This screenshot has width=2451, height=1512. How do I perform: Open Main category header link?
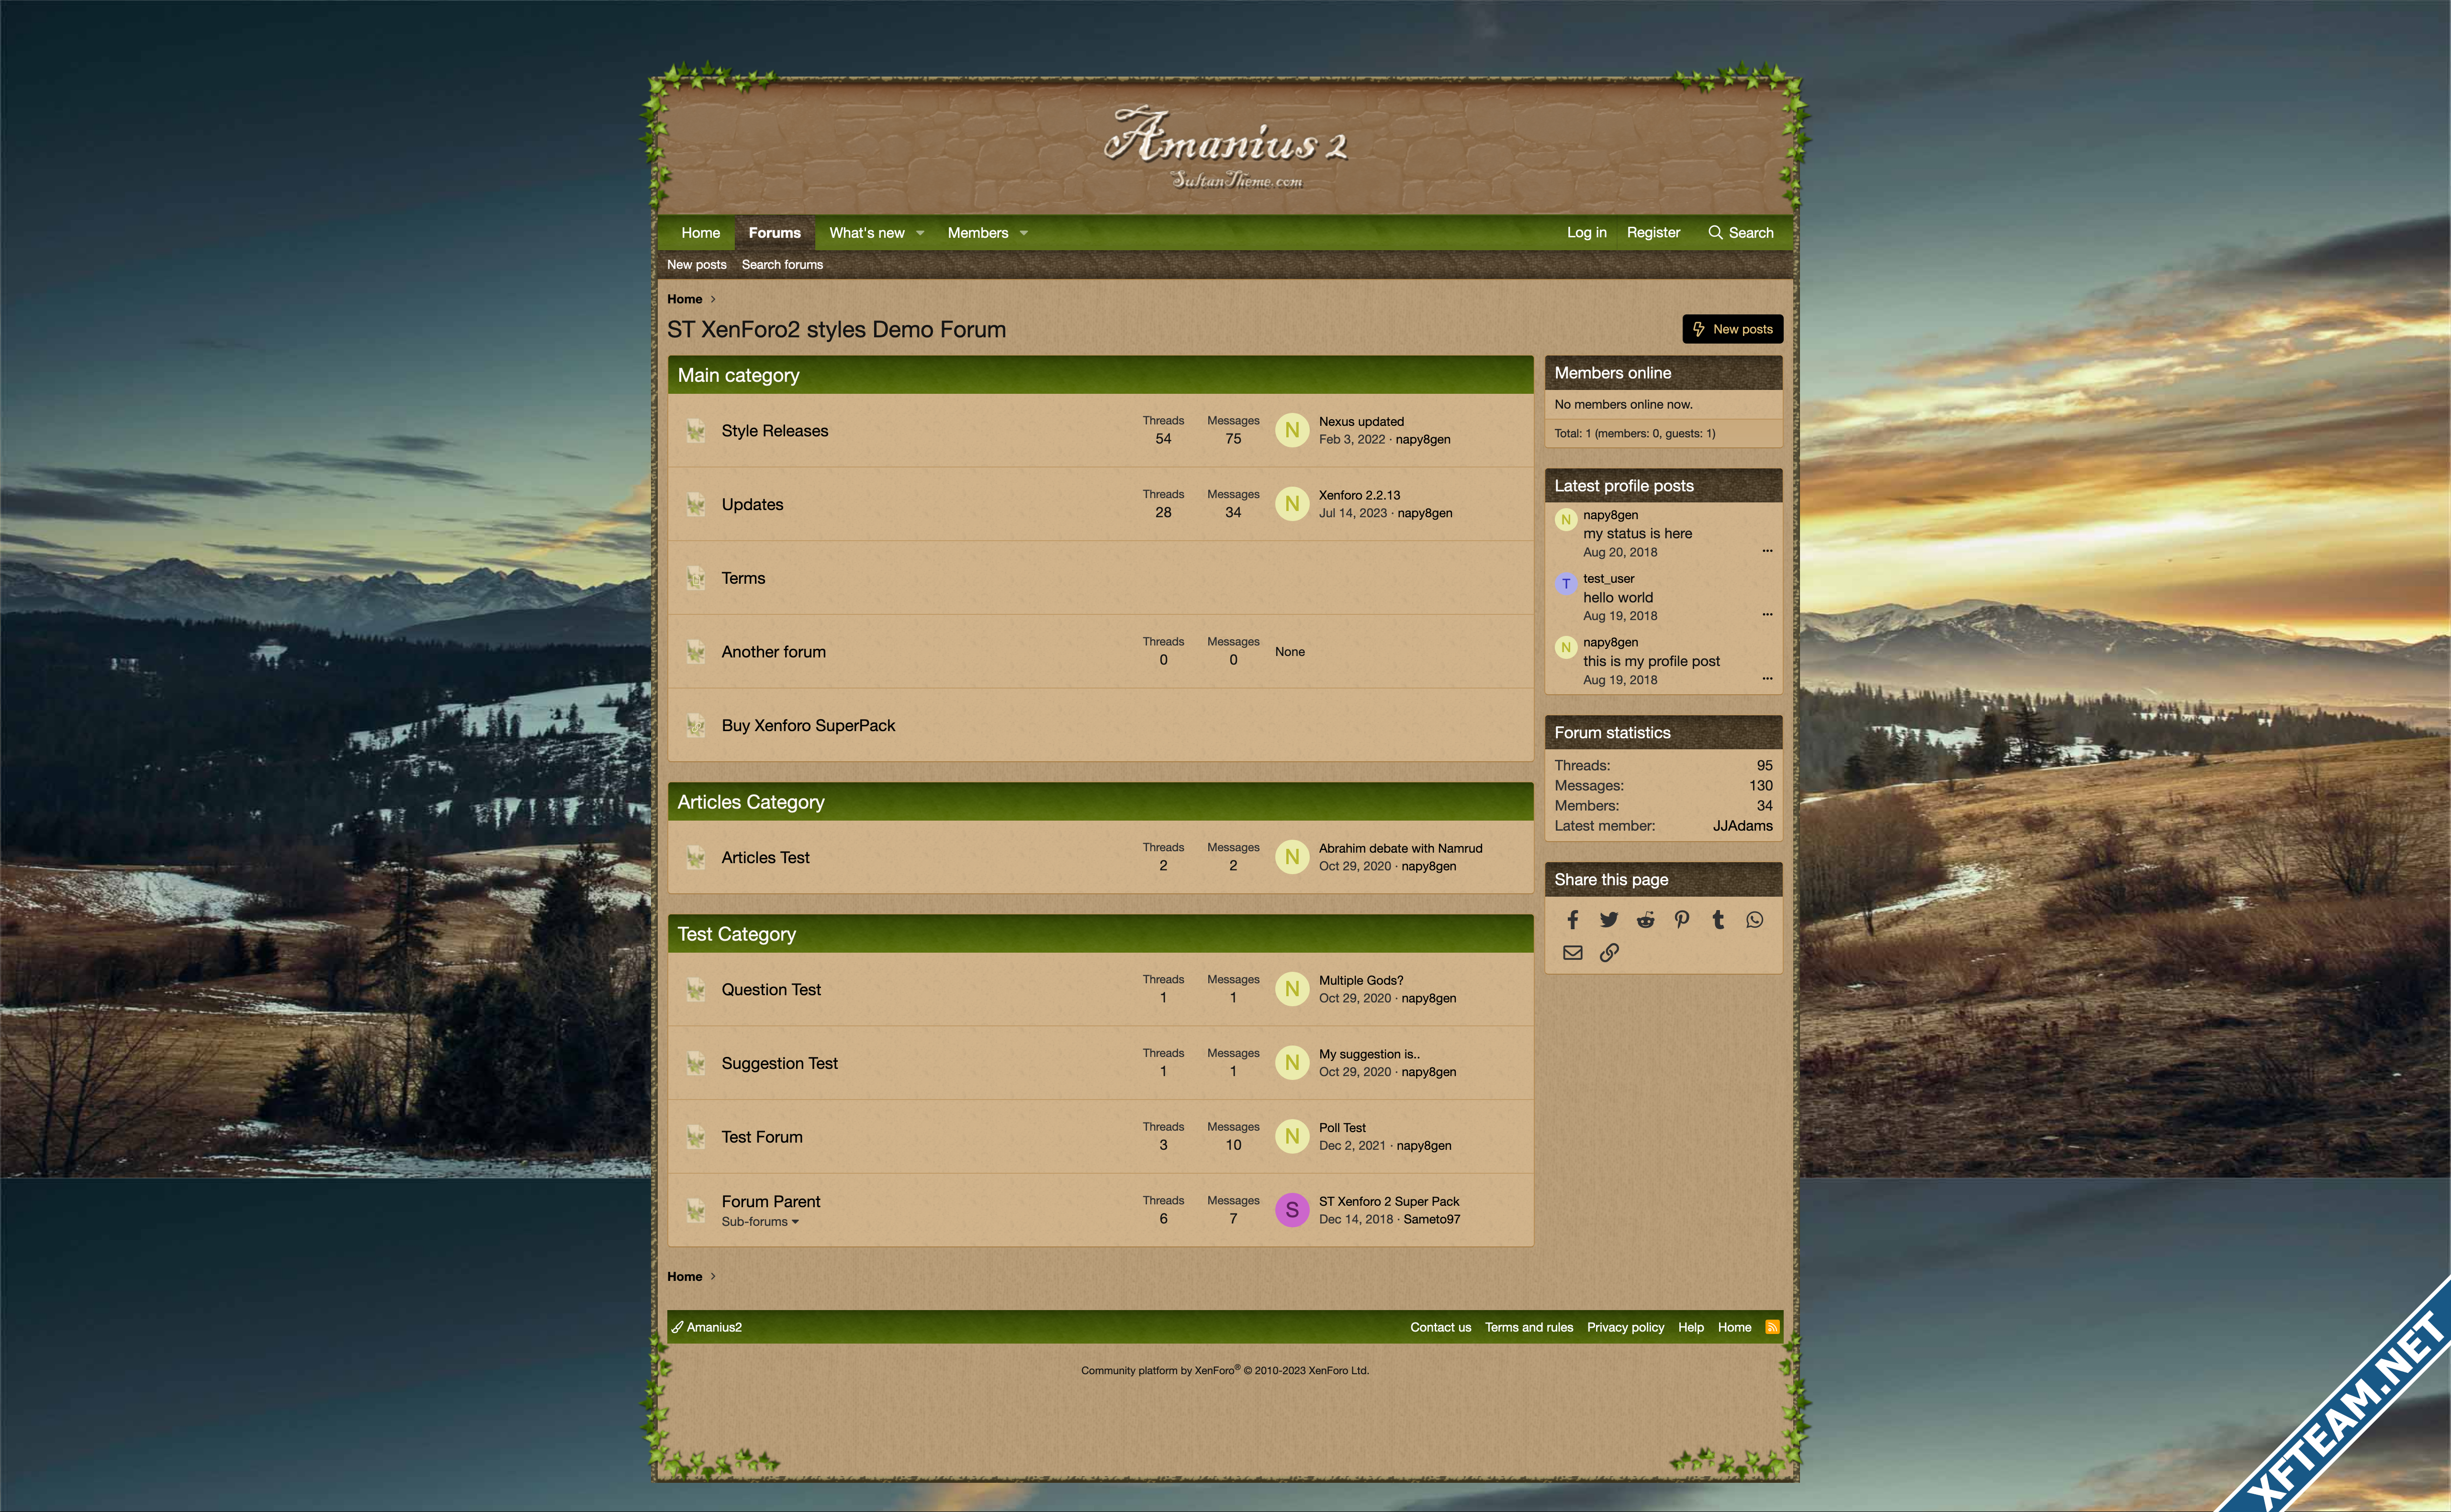738,376
